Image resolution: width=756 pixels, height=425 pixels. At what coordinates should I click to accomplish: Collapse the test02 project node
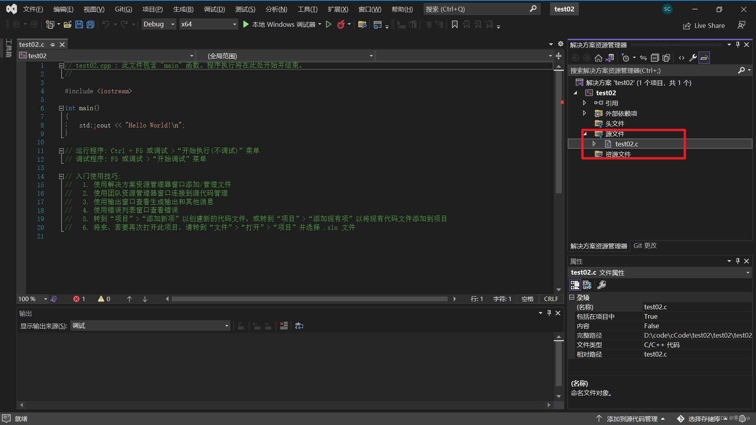576,93
